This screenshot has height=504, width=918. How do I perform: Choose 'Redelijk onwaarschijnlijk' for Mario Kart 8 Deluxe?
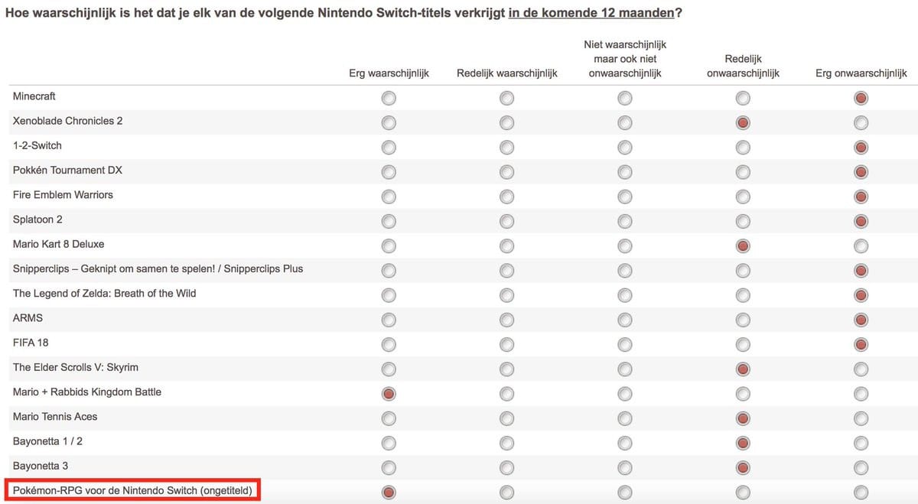[743, 245]
